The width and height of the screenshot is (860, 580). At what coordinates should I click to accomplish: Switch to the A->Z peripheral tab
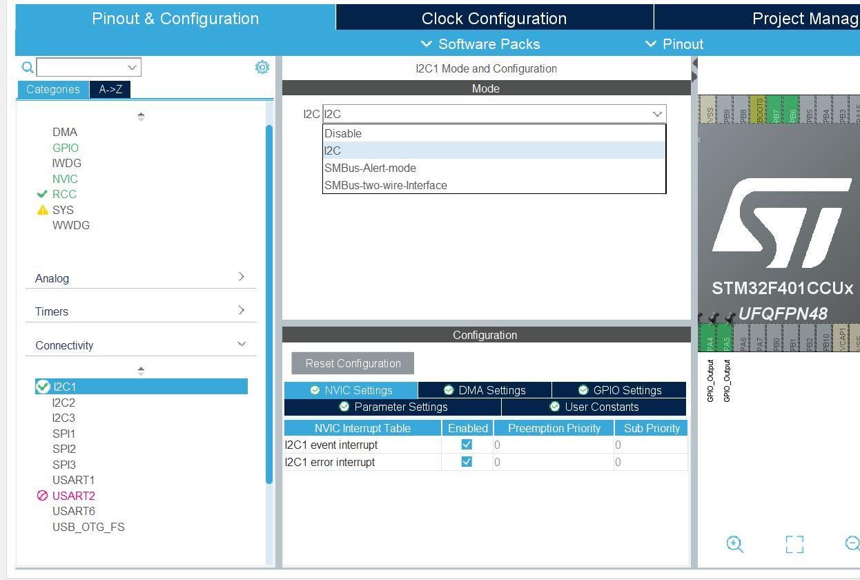click(110, 89)
